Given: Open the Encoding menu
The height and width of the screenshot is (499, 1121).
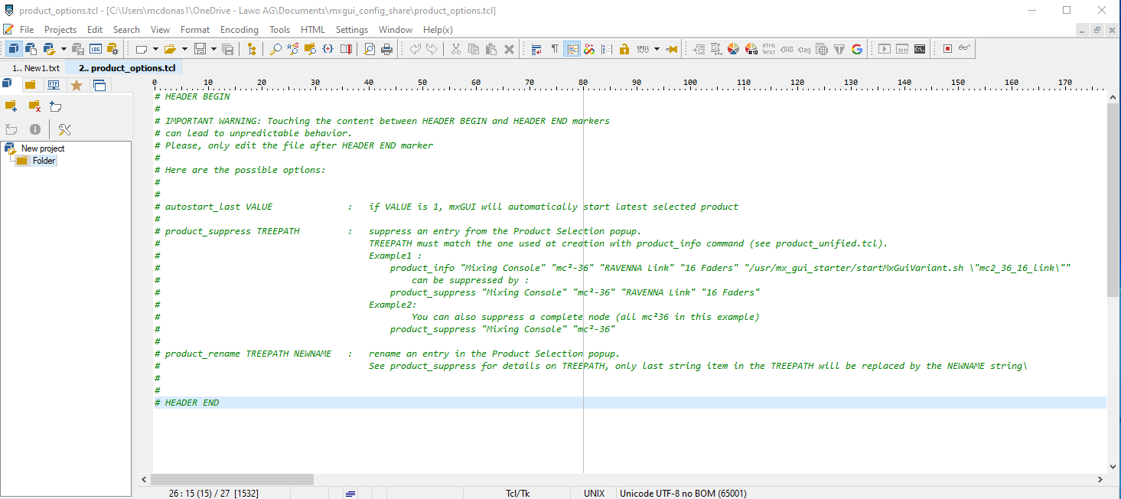Looking at the screenshot, I should coord(240,30).
